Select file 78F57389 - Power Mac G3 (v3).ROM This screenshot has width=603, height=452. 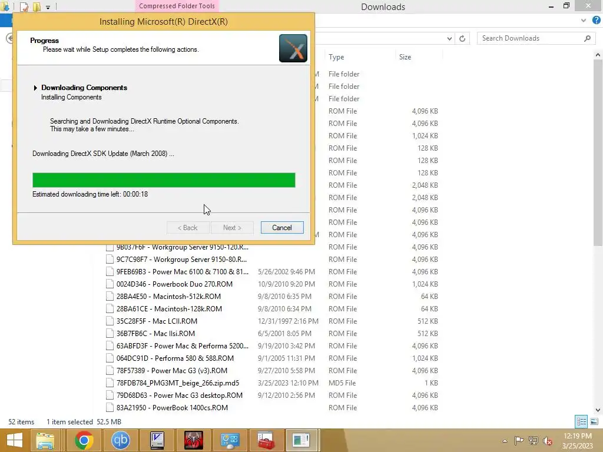(x=171, y=371)
